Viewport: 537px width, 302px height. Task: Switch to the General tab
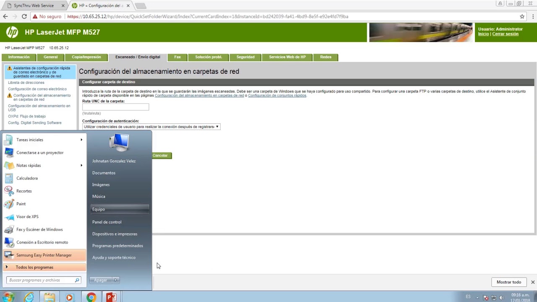click(x=51, y=57)
